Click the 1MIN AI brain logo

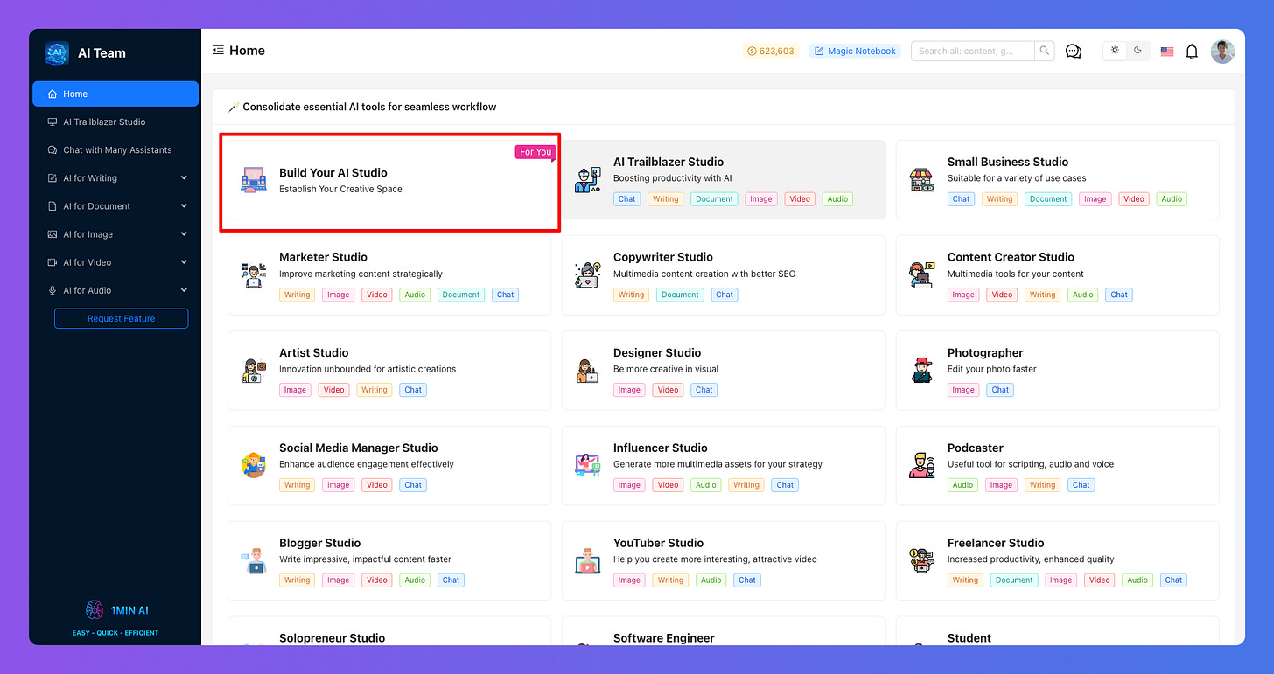[x=94, y=609]
